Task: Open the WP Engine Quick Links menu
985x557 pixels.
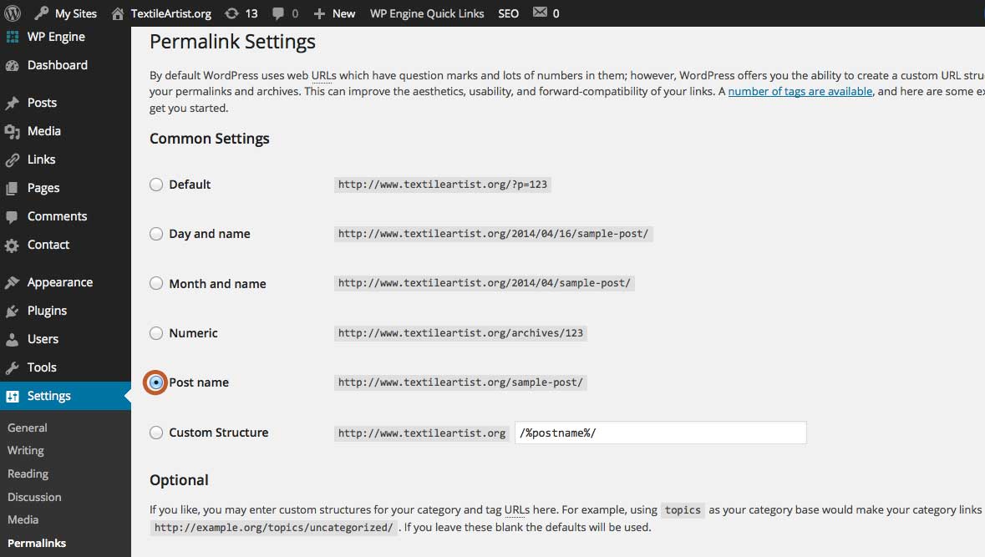Action: click(x=427, y=13)
